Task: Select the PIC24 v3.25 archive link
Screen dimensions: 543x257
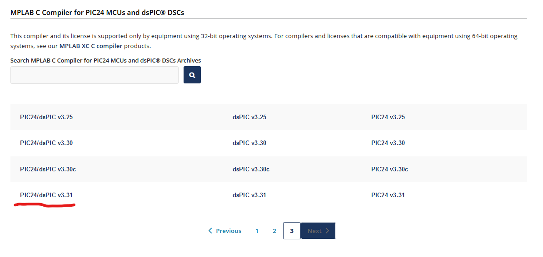Action: coord(388,117)
